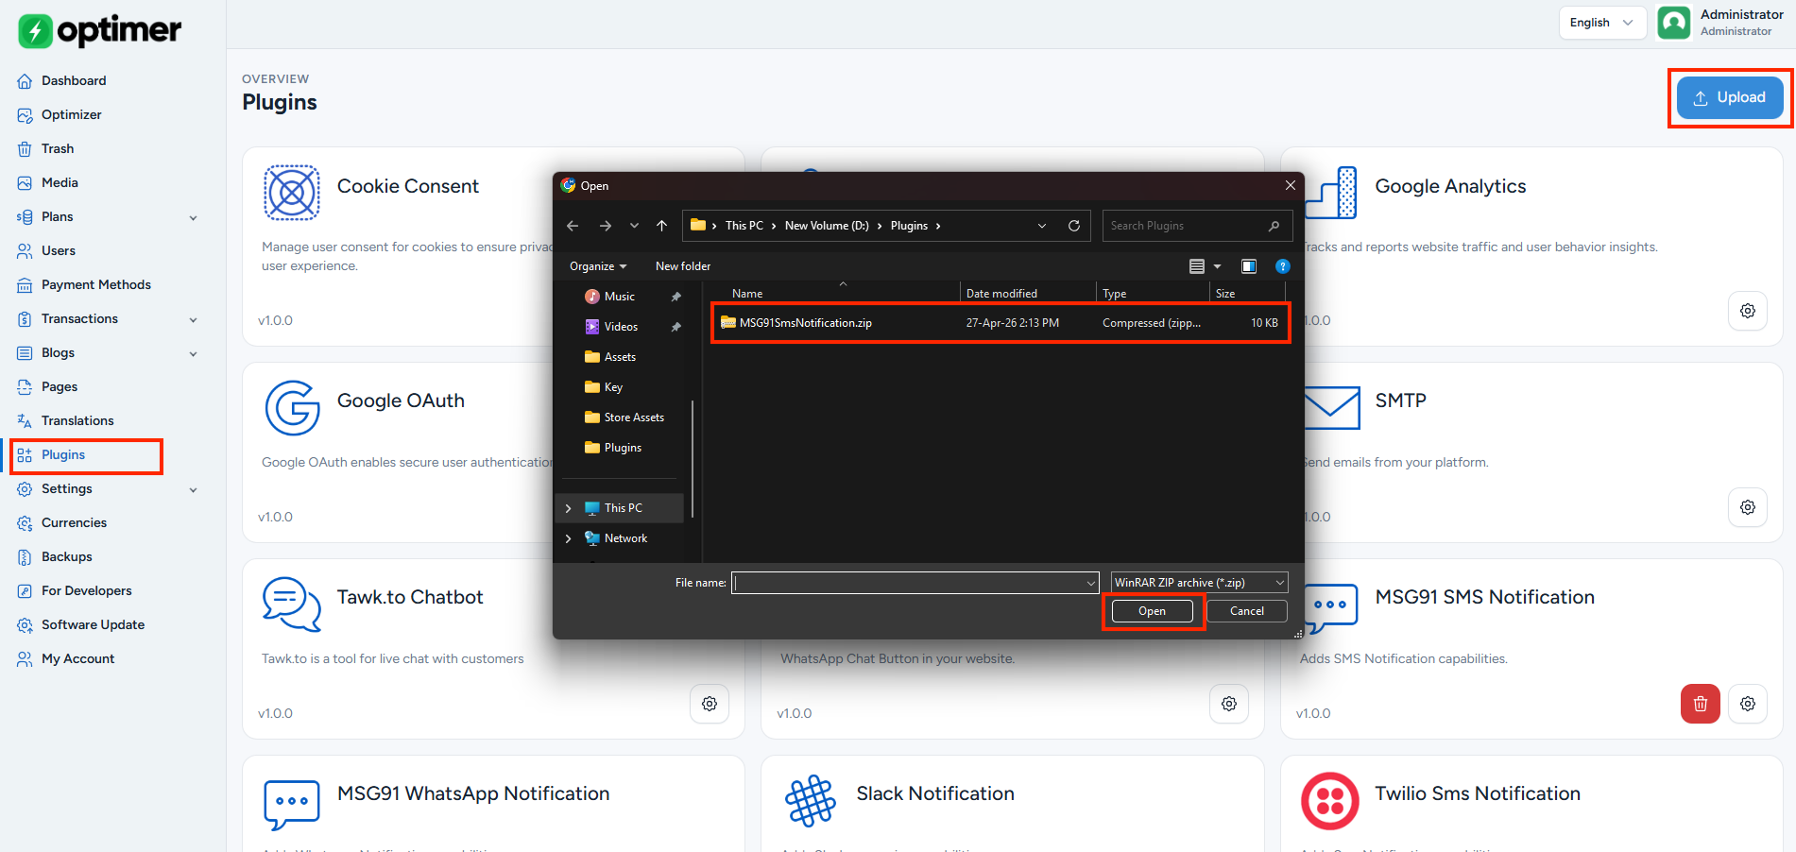Click New Volume (D:) in the path
The width and height of the screenshot is (1796, 852).
point(827,226)
